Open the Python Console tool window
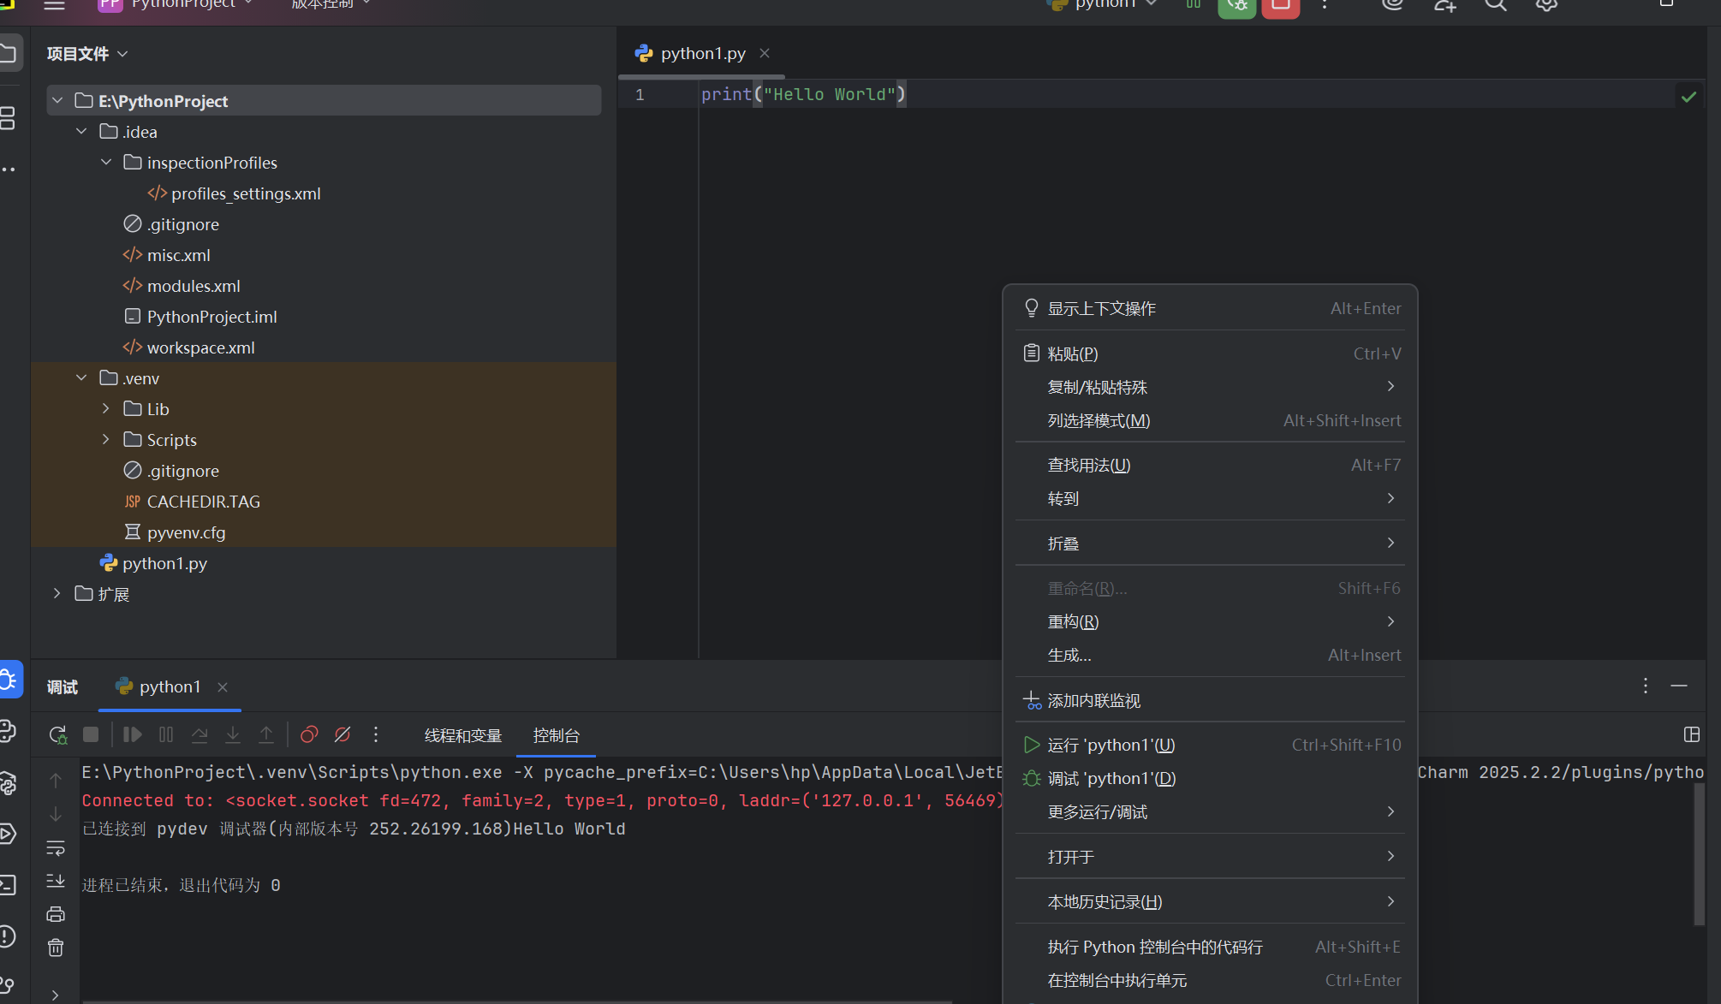The width and height of the screenshot is (1721, 1004). point(9,730)
